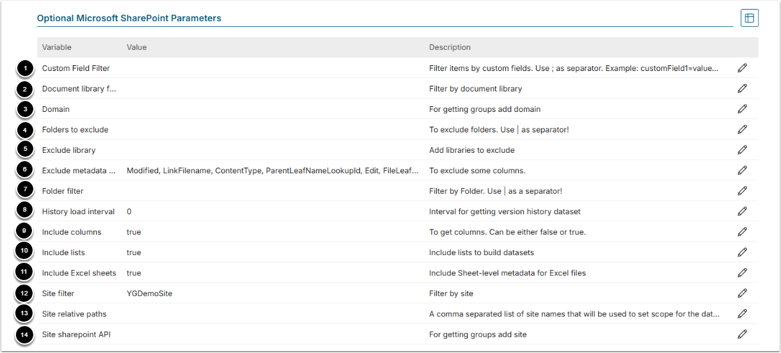This screenshot has width=781, height=353.
Task: Click pencil for Site relative paths
Action: point(742,313)
